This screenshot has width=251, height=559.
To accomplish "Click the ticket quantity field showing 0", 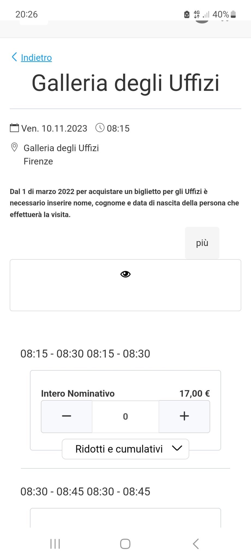I will (125, 416).
